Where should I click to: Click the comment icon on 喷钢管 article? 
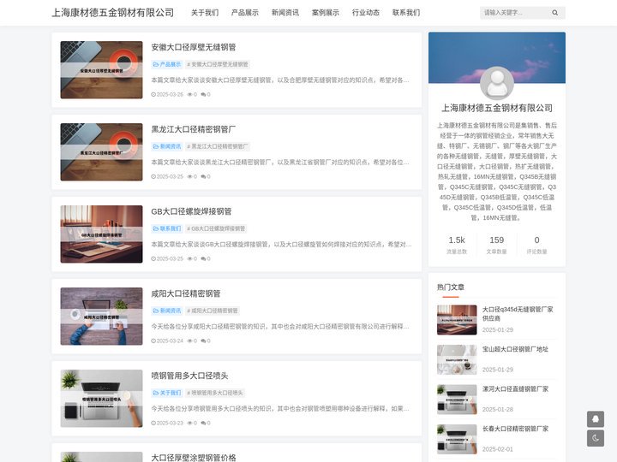[x=203, y=423]
